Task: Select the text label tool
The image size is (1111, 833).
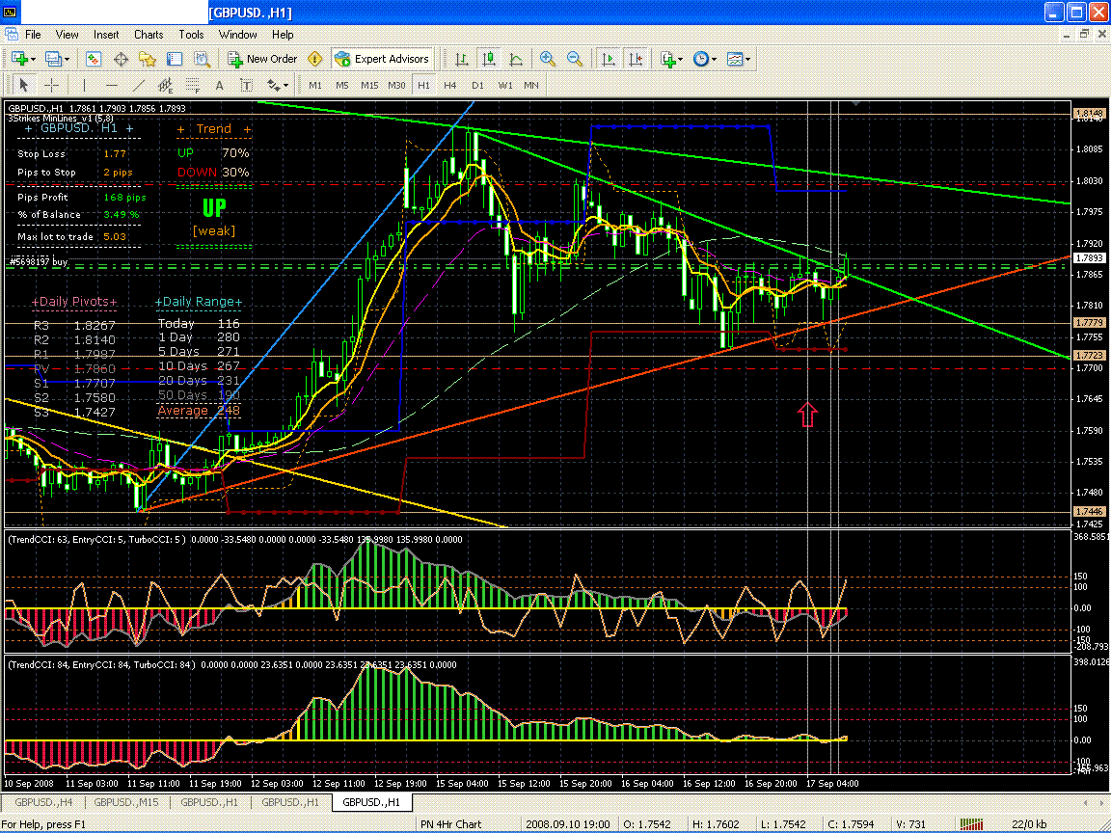Action: [247, 86]
